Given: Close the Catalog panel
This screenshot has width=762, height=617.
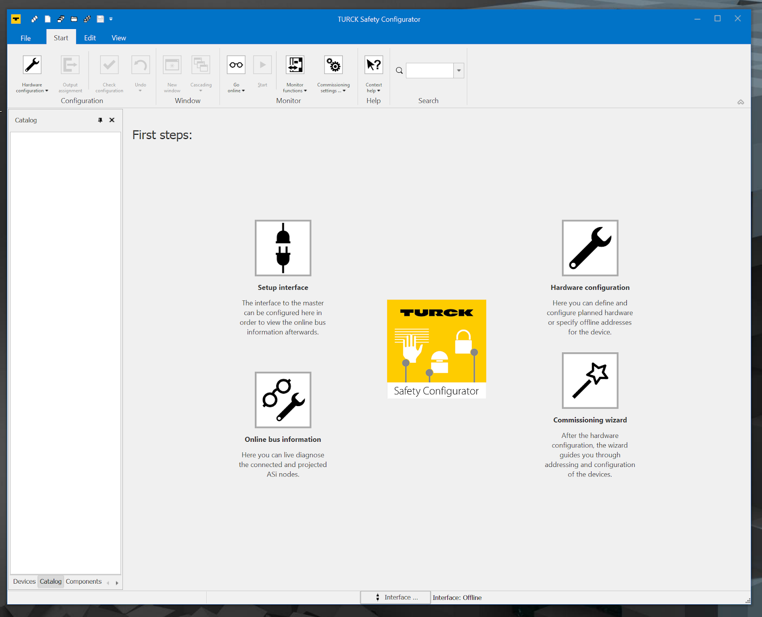Looking at the screenshot, I should pos(112,120).
